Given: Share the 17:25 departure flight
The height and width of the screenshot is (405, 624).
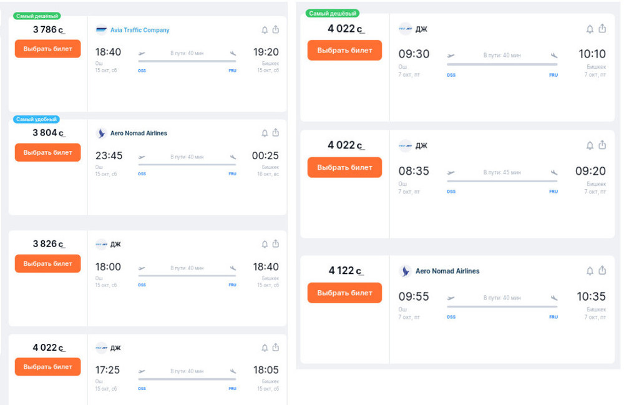Looking at the screenshot, I should click(x=275, y=348).
